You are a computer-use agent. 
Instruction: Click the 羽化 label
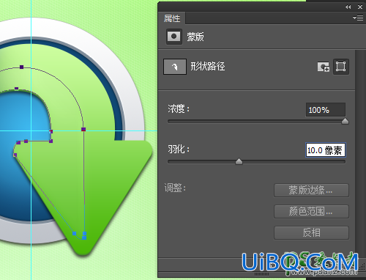click(x=179, y=149)
